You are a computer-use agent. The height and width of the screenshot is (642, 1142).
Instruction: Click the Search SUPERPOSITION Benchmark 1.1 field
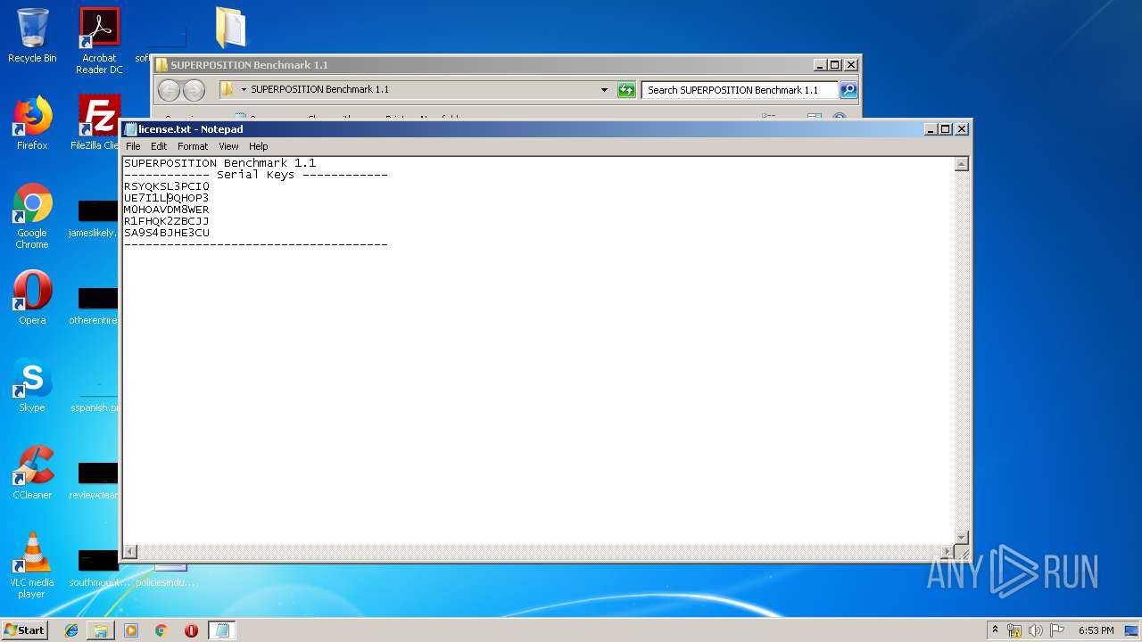click(740, 90)
